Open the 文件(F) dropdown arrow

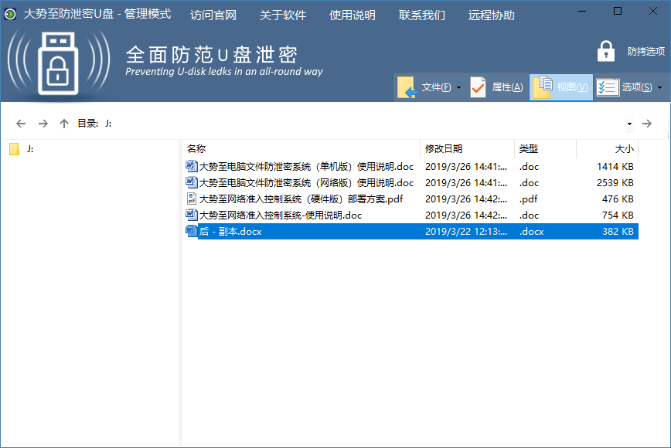[x=458, y=87]
